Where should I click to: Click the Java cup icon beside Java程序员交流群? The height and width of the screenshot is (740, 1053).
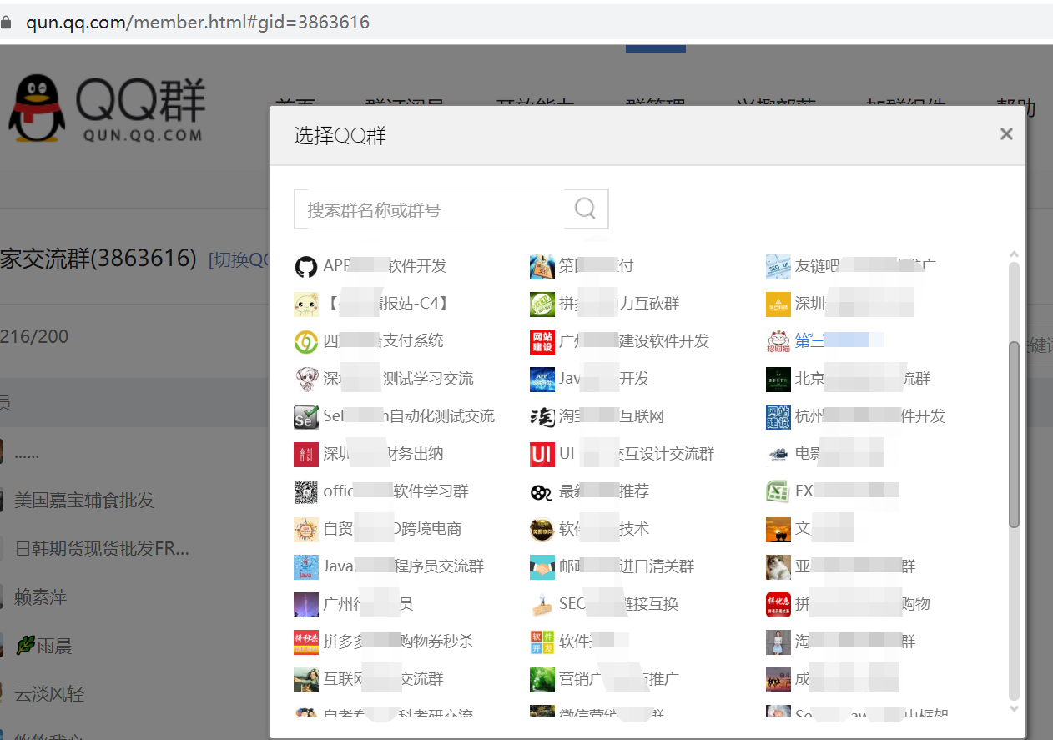point(306,566)
